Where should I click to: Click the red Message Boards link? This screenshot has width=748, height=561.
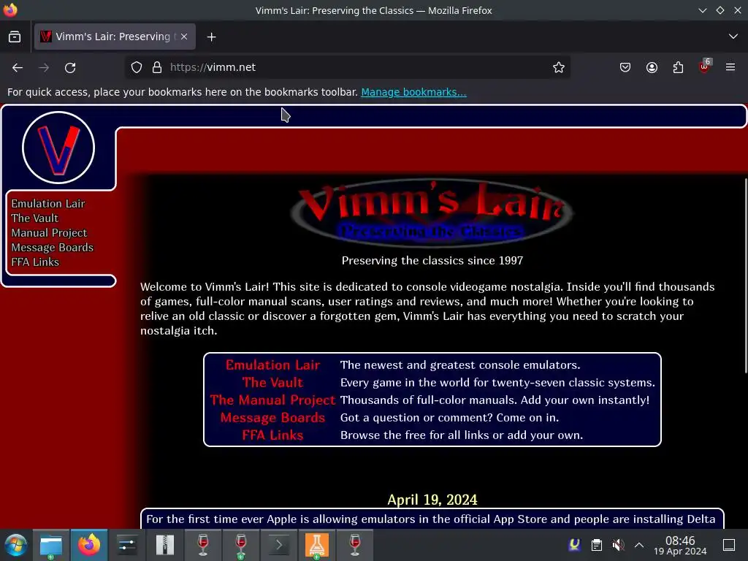pyautogui.click(x=272, y=417)
